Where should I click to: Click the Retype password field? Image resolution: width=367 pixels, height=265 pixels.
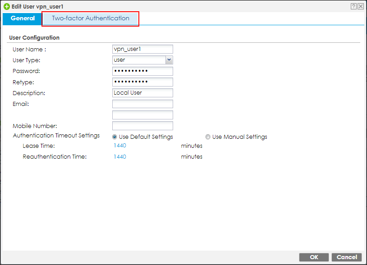coord(142,82)
